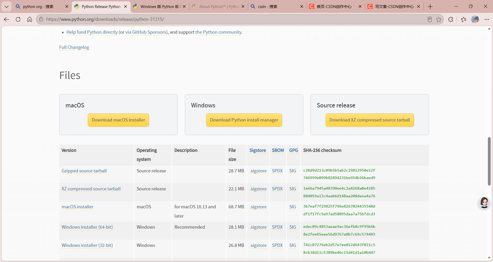Open SIG for macOS installer row
The height and width of the screenshot is (262, 493).
click(292, 207)
